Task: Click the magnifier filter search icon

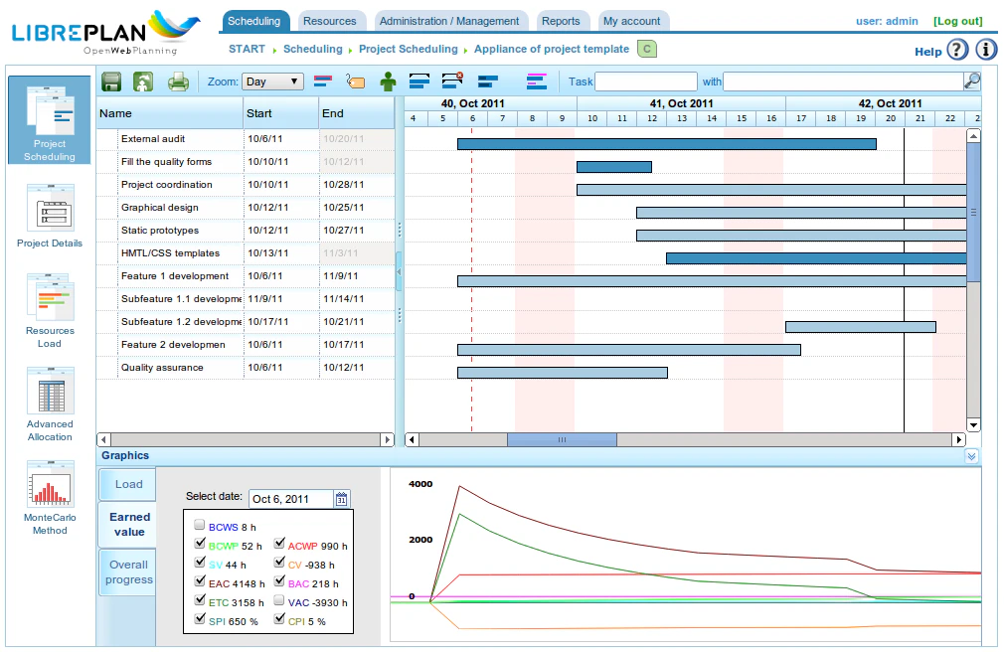Action: click(972, 81)
